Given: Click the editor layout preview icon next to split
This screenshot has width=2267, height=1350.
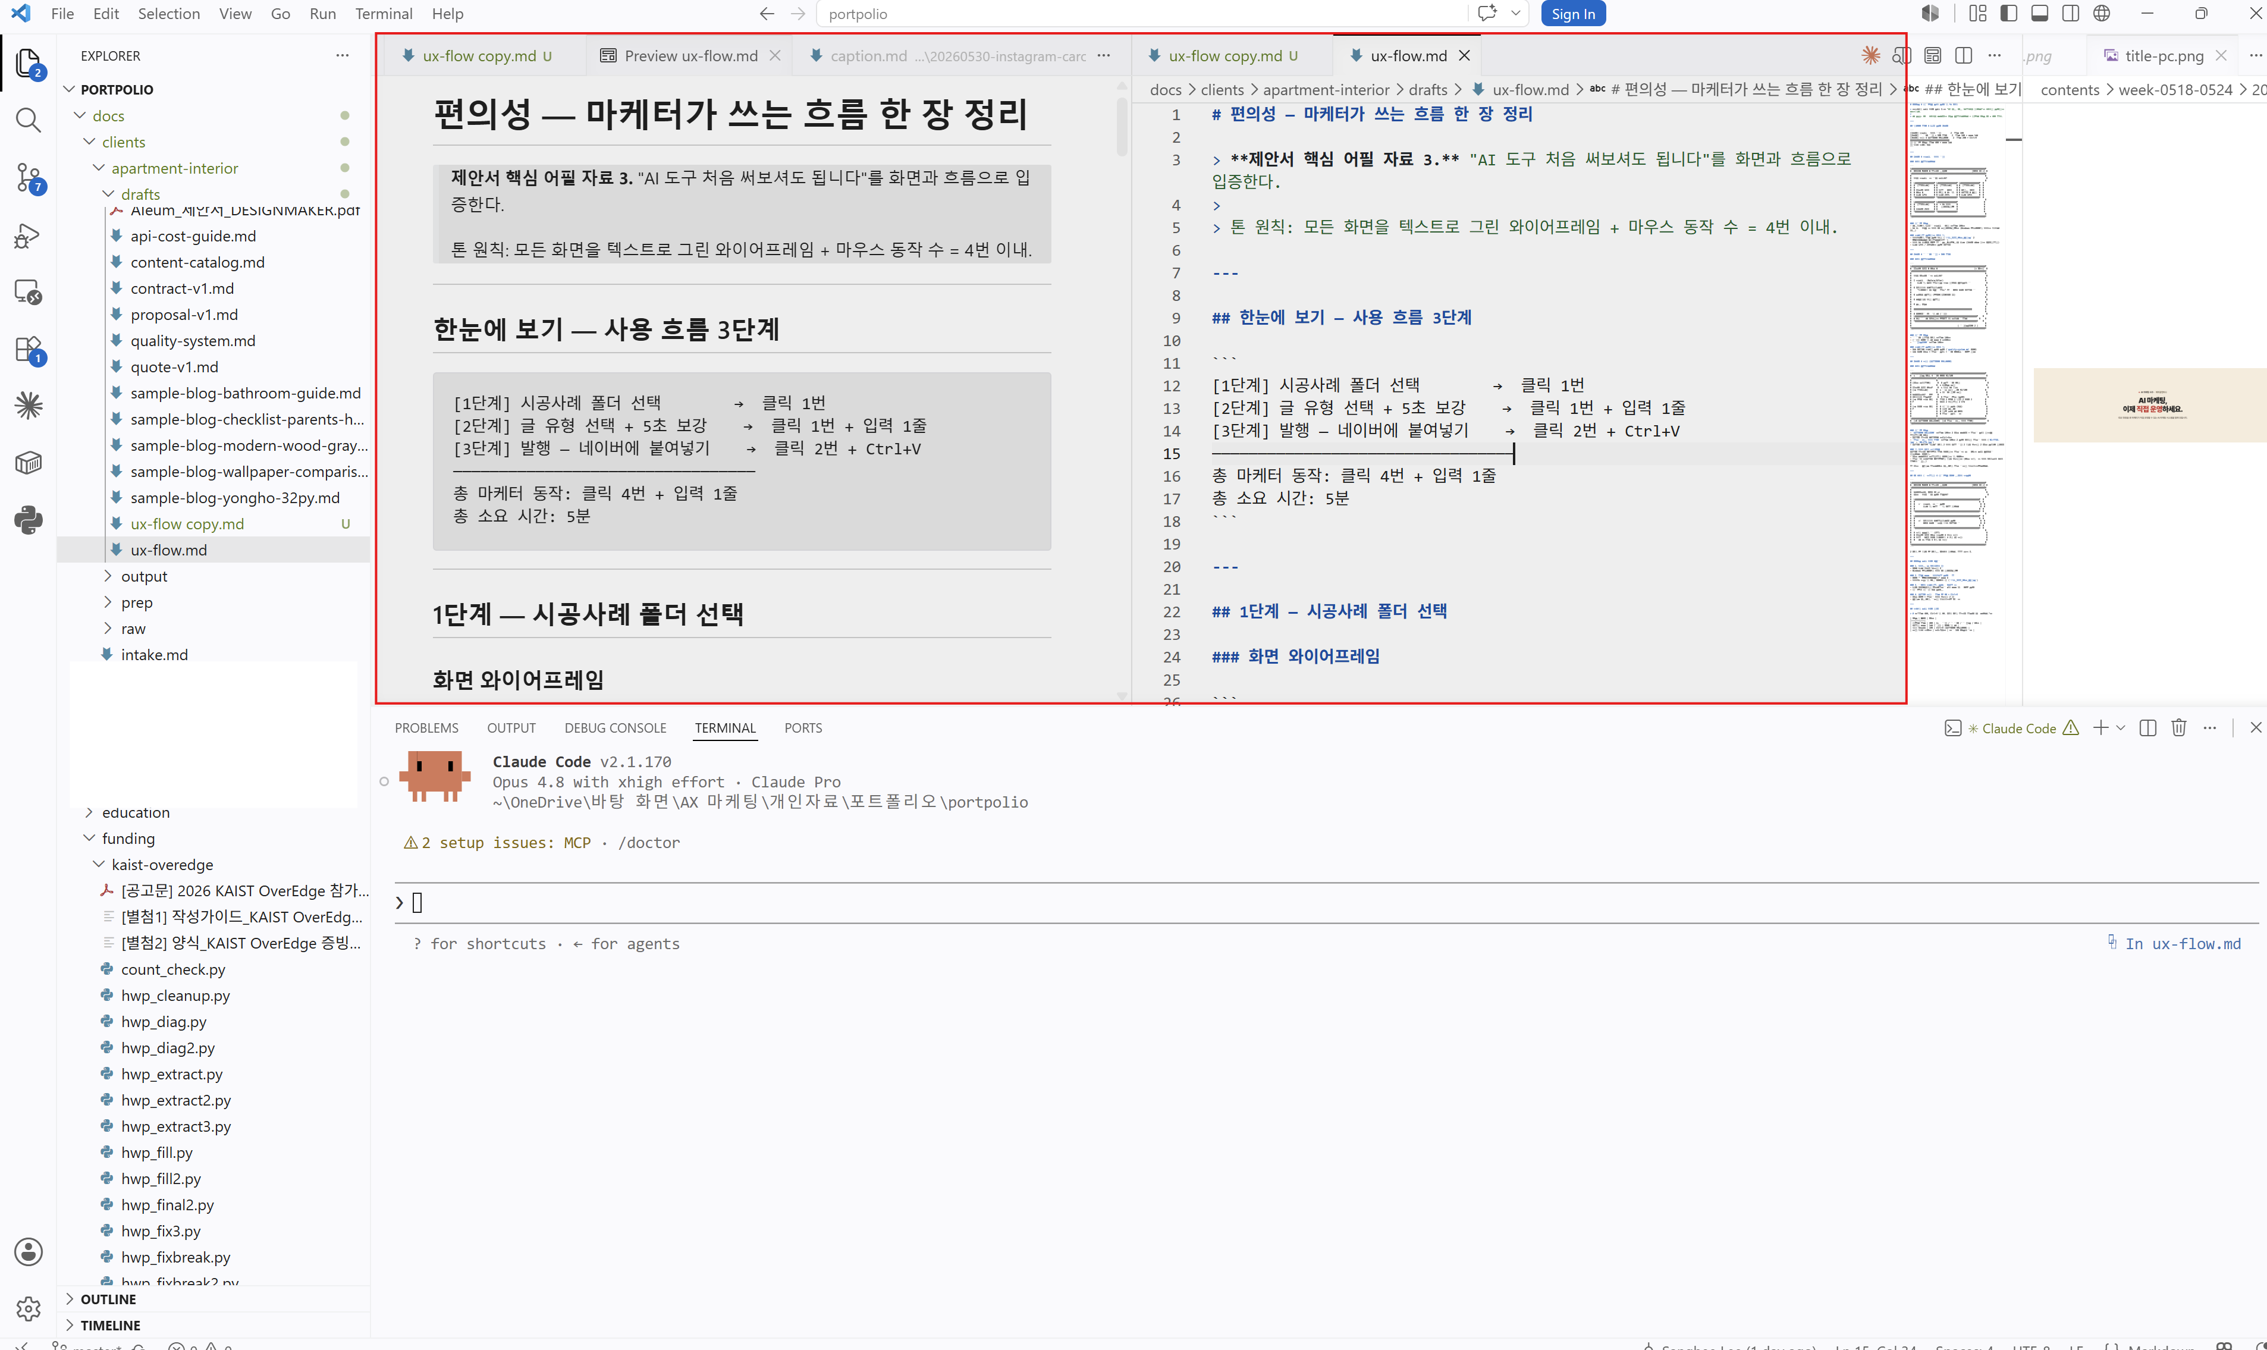Looking at the screenshot, I should click(1933, 55).
